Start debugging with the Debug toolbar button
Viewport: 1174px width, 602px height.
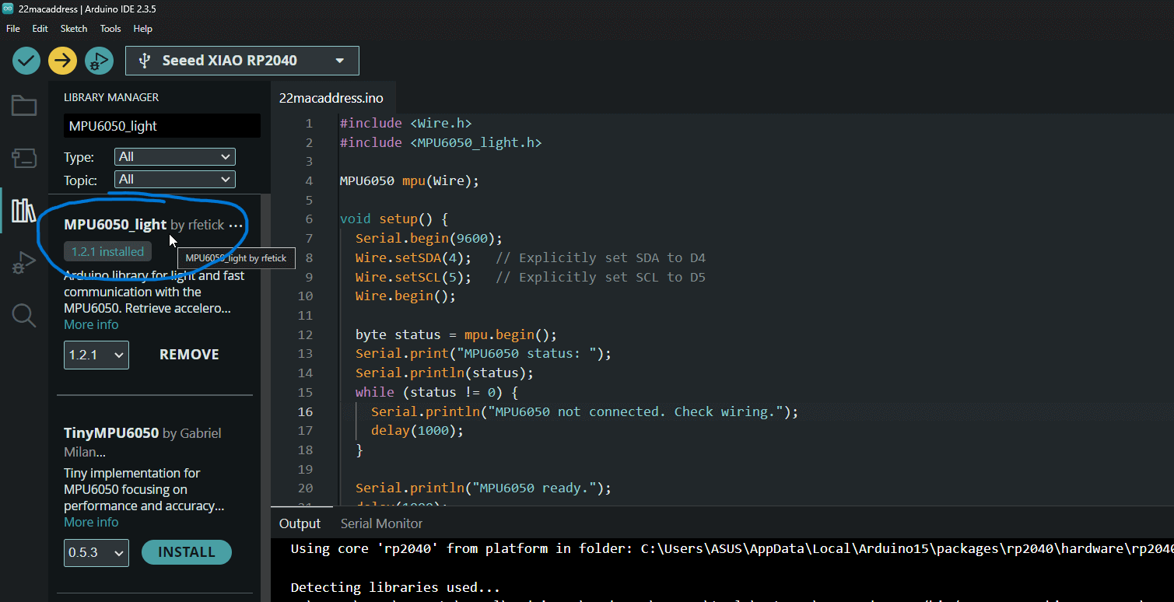99,61
